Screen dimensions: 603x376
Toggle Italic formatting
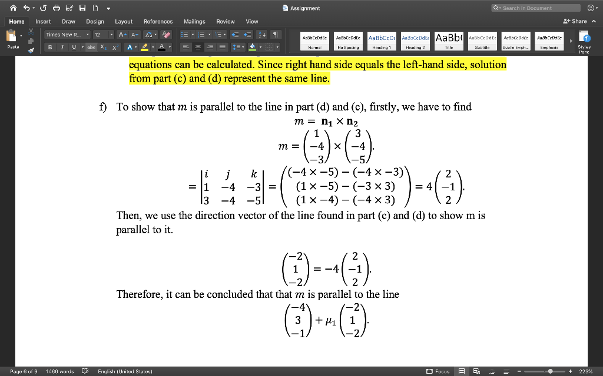pos(61,47)
